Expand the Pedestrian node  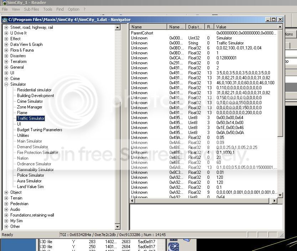pos(6,204)
